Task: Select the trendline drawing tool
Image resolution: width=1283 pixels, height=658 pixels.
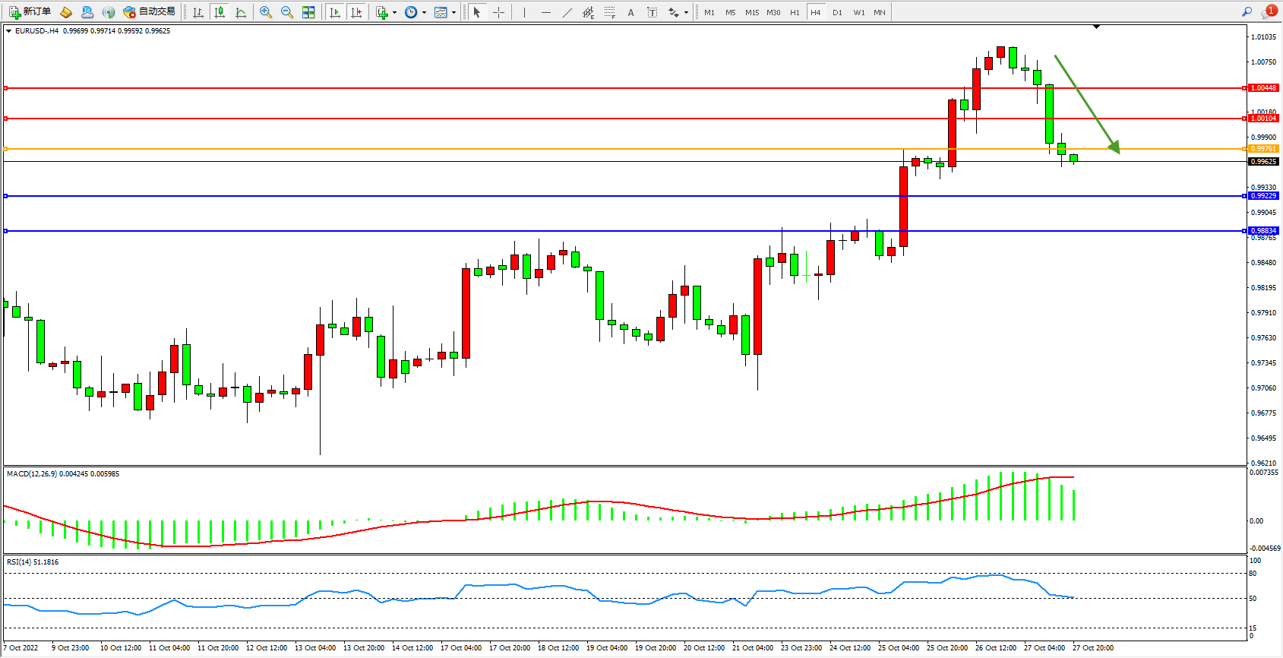Action: pyautogui.click(x=567, y=12)
